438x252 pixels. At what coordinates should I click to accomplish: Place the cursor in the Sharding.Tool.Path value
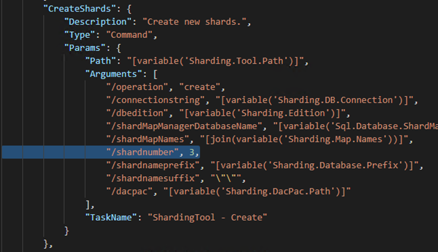coord(216,61)
